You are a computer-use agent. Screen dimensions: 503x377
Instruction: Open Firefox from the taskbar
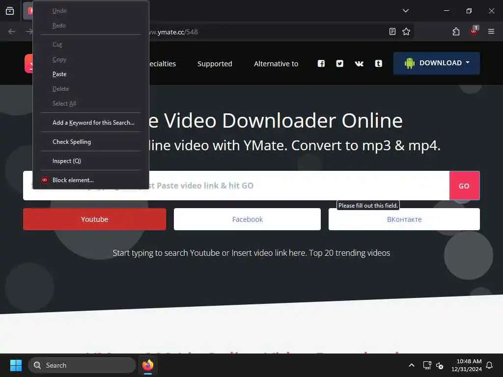click(x=148, y=365)
